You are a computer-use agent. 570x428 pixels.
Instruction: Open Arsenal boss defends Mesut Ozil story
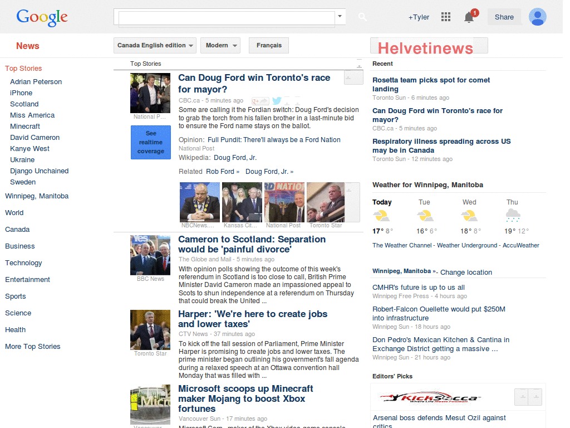point(439,421)
